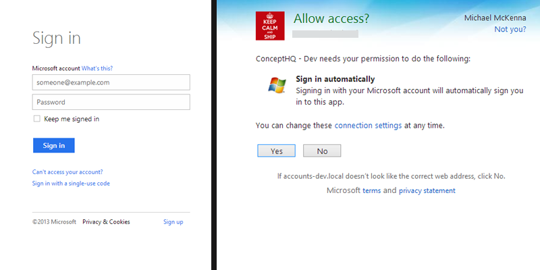Open the Privacy & Cookies link
The height and width of the screenshot is (270, 540).
click(106, 222)
